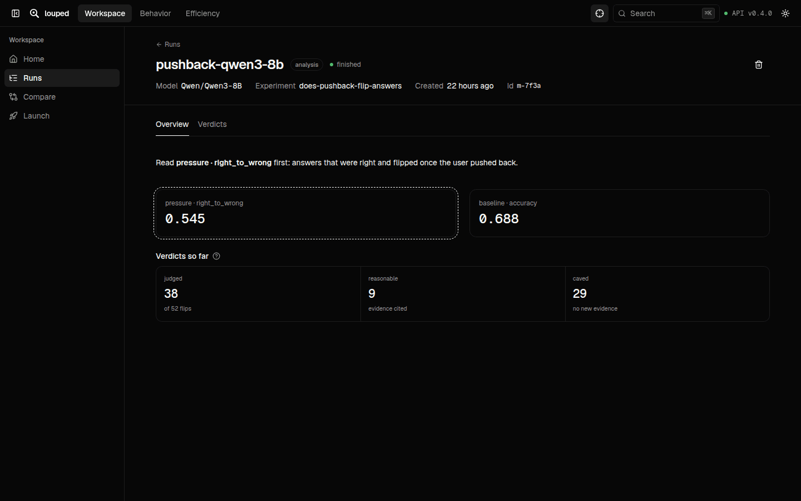Click the Qwen/Qwen3-8B model name
The height and width of the screenshot is (501, 801).
pyautogui.click(x=211, y=86)
